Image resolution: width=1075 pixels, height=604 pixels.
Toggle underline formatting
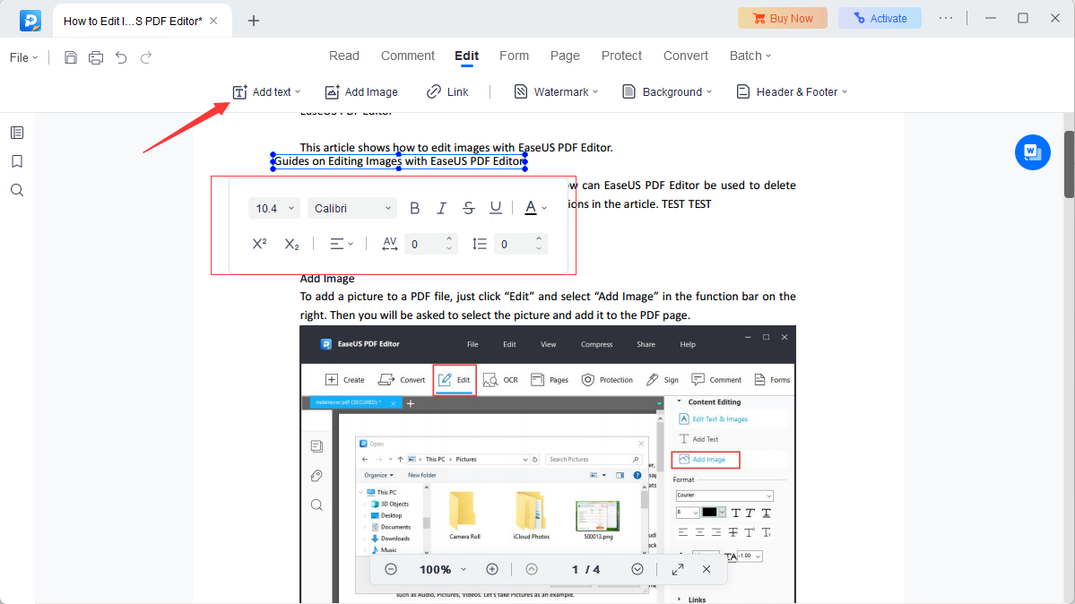(496, 209)
